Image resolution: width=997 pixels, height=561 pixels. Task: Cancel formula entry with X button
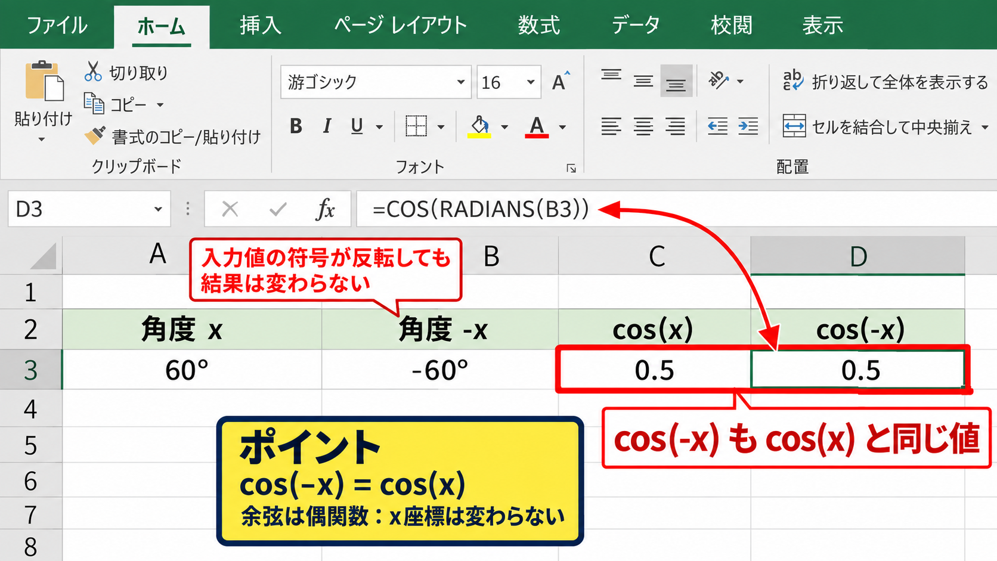tap(230, 209)
